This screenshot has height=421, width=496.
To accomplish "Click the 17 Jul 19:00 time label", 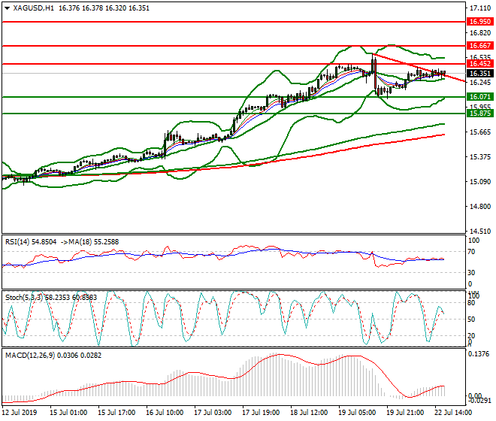I will pyautogui.click(x=261, y=413).
